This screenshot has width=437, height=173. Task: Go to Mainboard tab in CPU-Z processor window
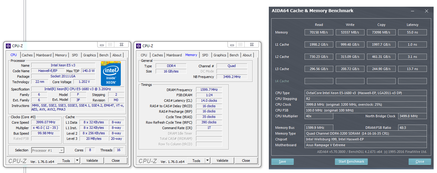pos(44,55)
